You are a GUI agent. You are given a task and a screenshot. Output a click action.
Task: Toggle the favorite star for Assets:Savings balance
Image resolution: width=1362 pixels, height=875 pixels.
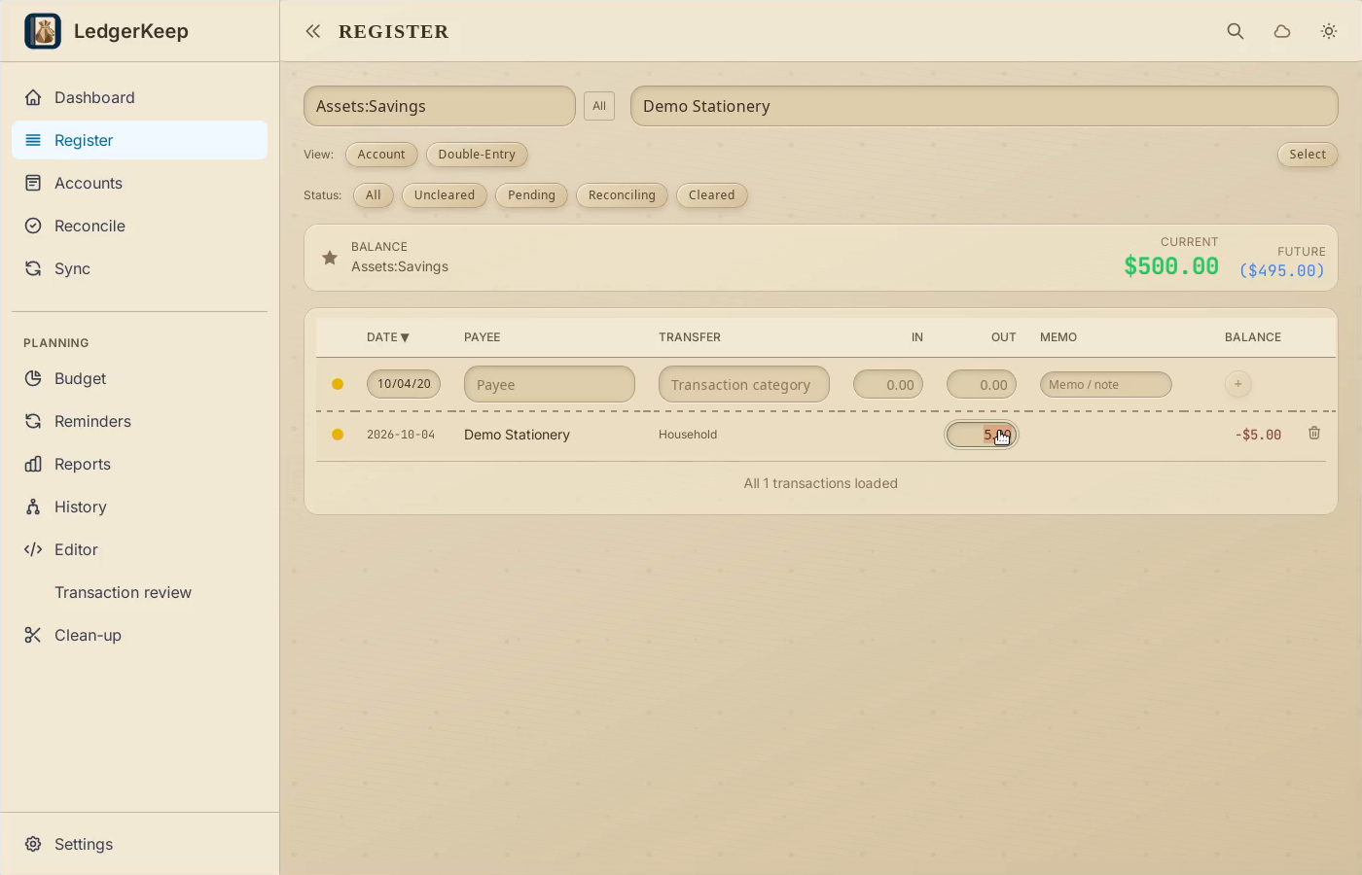coord(330,258)
